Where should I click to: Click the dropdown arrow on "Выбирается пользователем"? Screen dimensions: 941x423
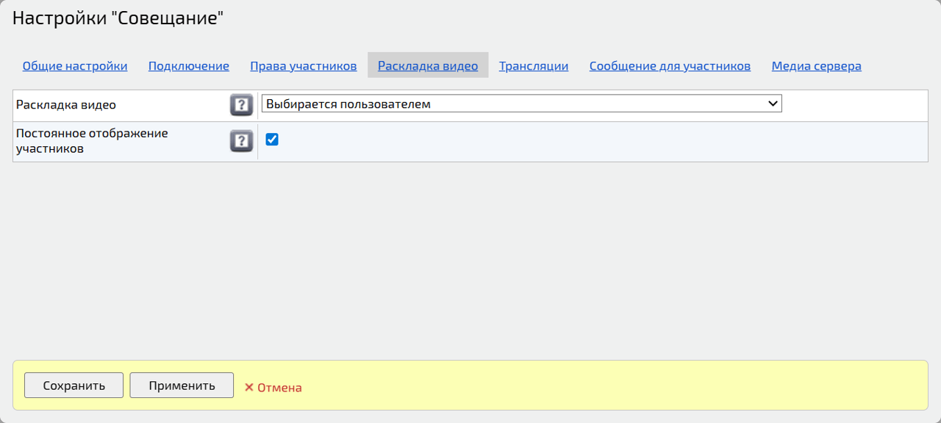(x=773, y=103)
